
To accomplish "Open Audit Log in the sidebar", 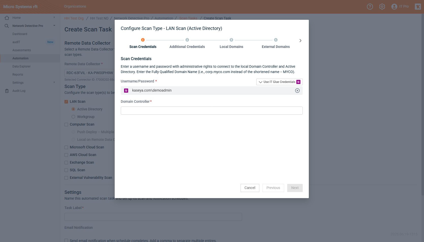I will (x=19, y=91).
